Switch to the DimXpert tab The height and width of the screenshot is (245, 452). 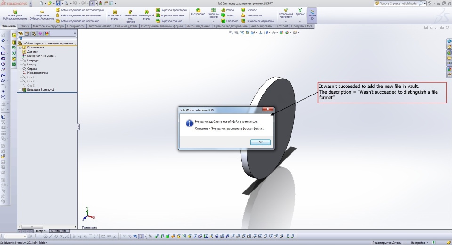click(282, 26)
